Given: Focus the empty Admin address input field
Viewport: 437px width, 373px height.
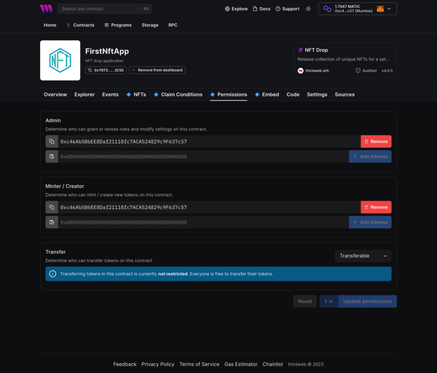Looking at the screenshot, I should (x=204, y=157).
